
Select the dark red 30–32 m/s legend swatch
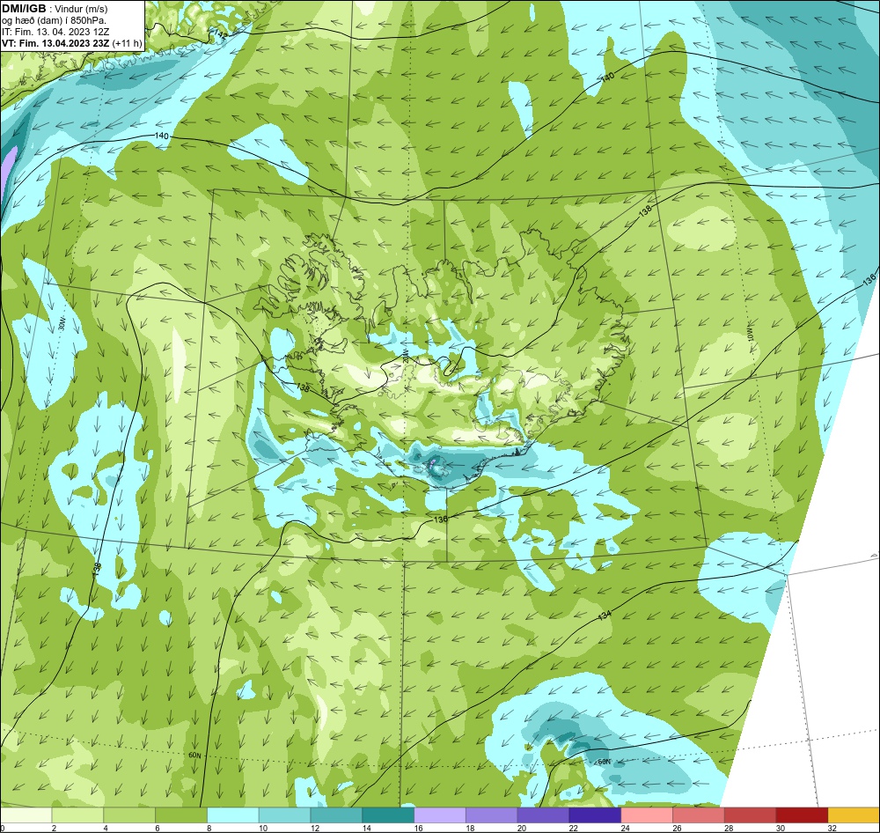point(802,815)
